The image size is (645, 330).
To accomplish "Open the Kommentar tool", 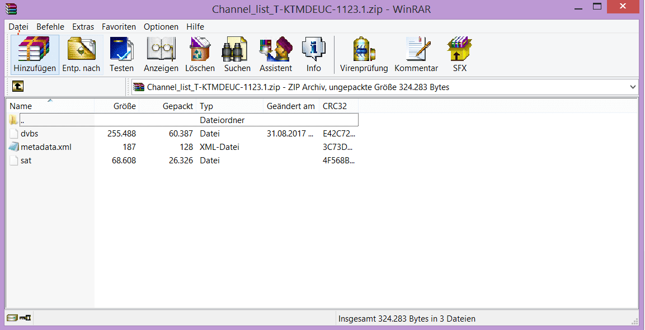I will (x=416, y=54).
